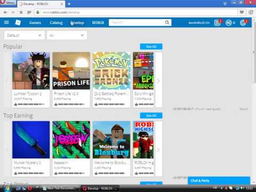Click the volume icon in system tray

tap(242, 188)
